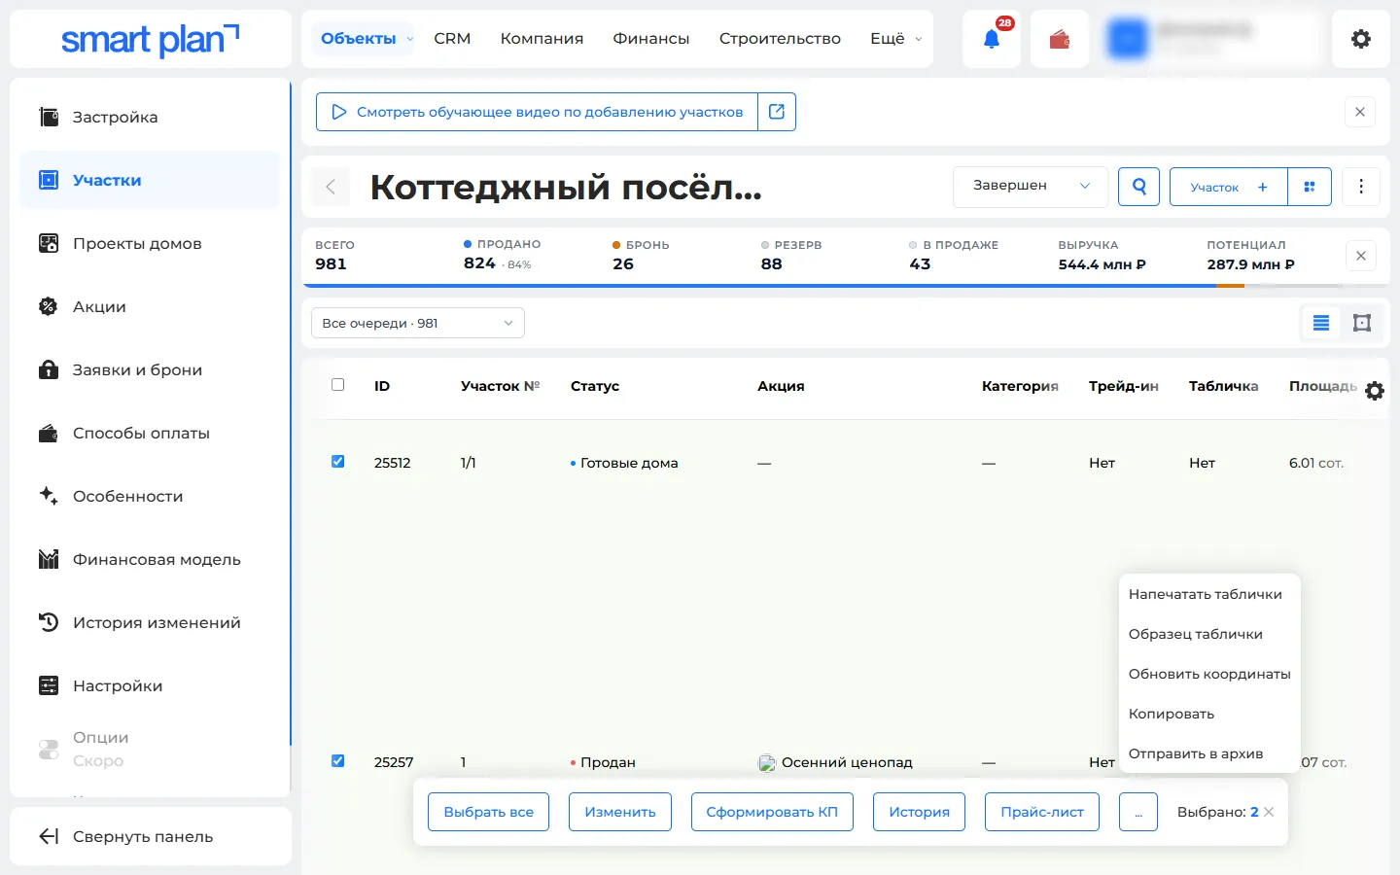Uncheck the row 25257 checkbox
Viewport: 1400px width, 875px height.
(337, 761)
